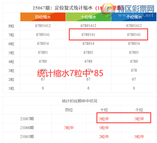Click the red 统计缩水7粒中*85 overlay text
The image size is (157, 143).
click(x=70, y=73)
